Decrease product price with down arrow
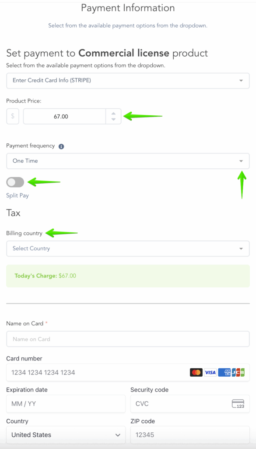 pyautogui.click(x=113, y=119)
